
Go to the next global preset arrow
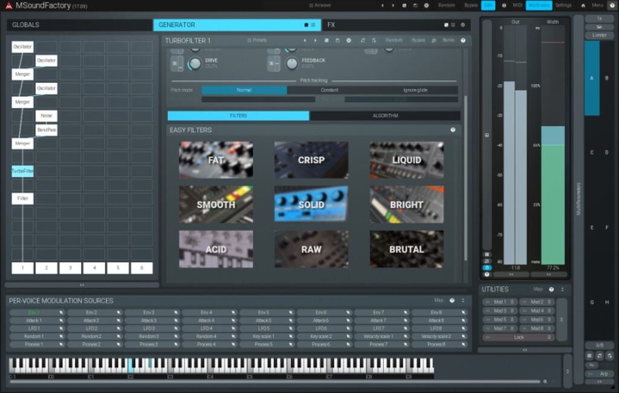coord(393,5)
